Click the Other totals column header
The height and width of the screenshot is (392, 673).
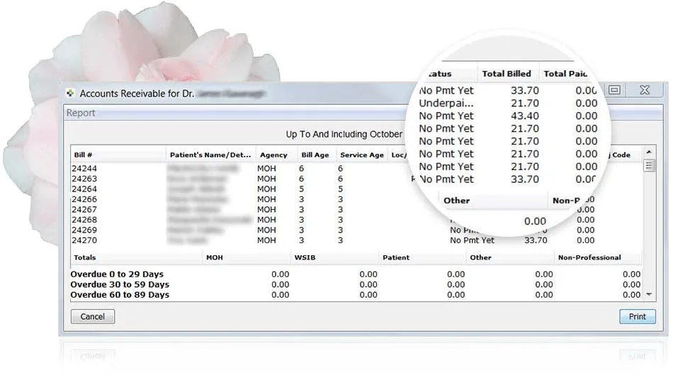510,257
